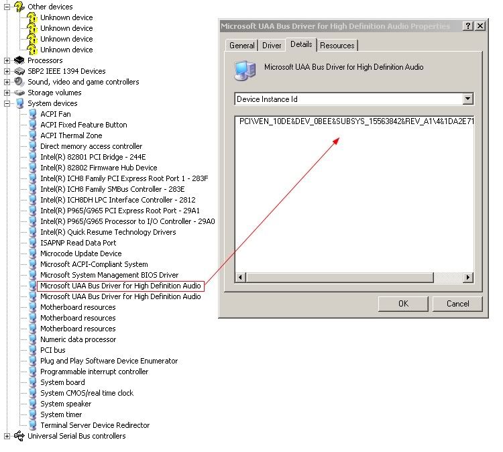Click the System devices computer icon
Screen dimensions: 503x452
click(x=20, y=103)
